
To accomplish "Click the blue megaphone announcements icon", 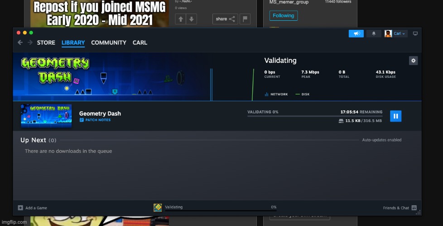I will pyautogui.click(x=356, y=33).
